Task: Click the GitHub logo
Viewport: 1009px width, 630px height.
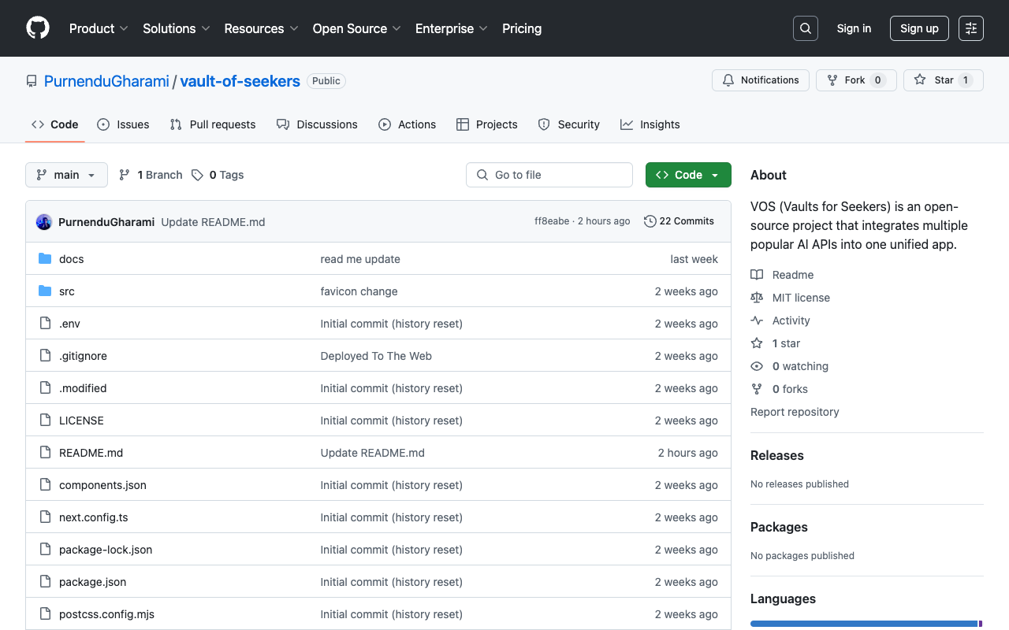Action: pyautogui.click(x=37, y=28)
